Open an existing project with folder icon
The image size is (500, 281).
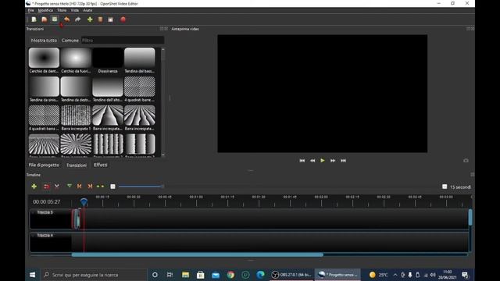tap(45, 20)
